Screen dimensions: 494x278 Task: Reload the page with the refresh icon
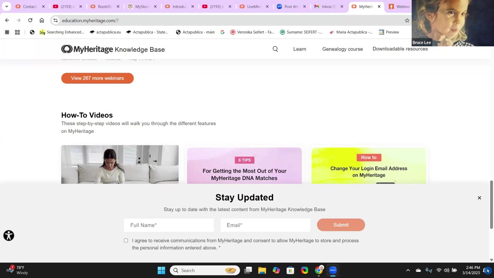pos(30,20)
